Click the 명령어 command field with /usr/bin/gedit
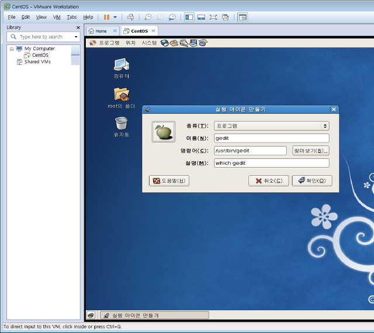The height and width of the screenshot is (333, 374). point(250,151)
